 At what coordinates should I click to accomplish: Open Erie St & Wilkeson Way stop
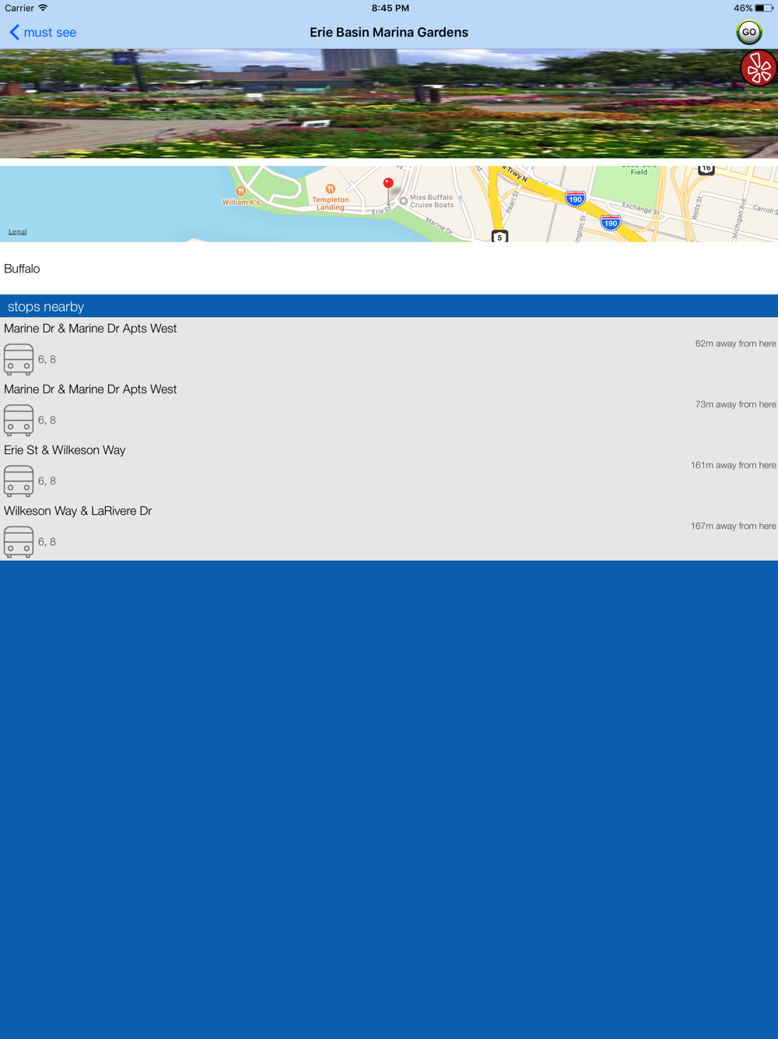point(389,469)
